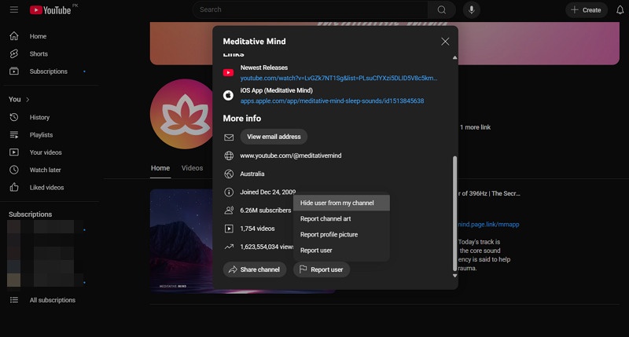This screenshot has width=629, height=337.
Task: Click the Share channel button
Action: coord(254,269)
